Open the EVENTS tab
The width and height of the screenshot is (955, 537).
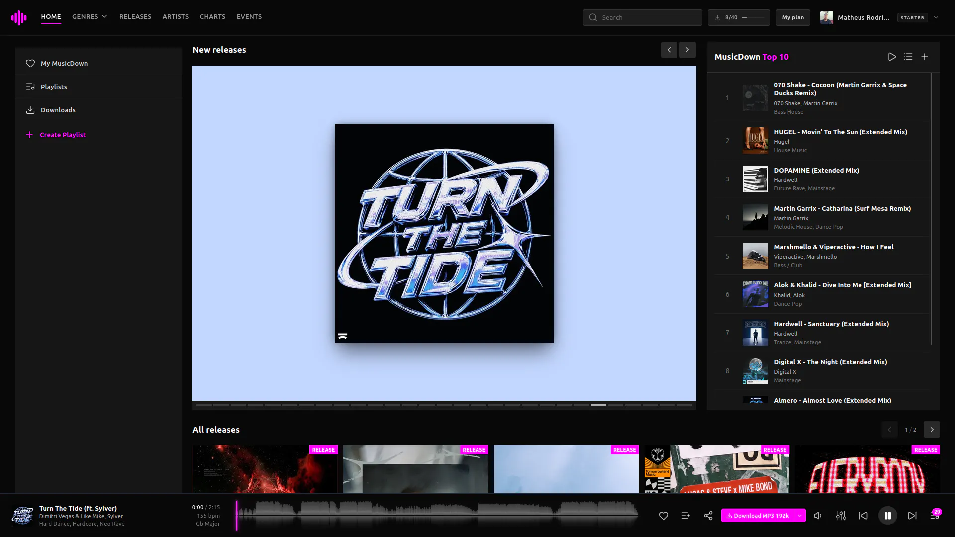[x=249, y=17]
